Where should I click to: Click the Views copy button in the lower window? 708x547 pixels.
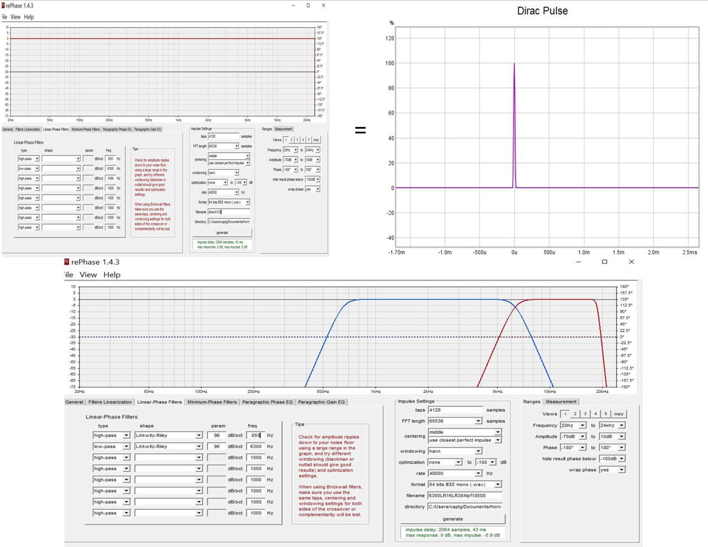[618, 414]
